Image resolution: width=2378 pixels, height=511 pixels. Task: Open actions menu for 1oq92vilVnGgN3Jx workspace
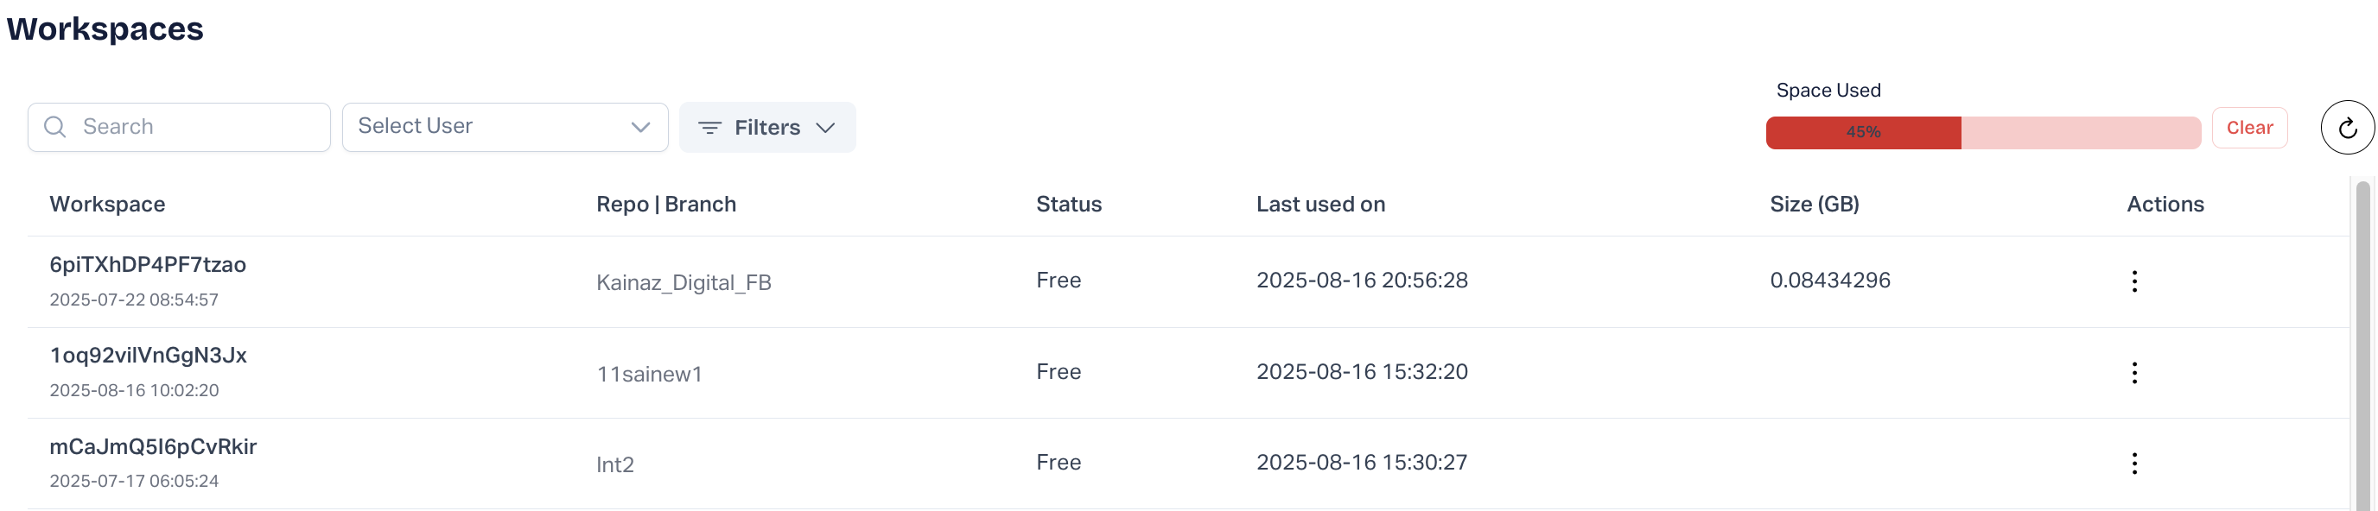coord(2133,373)
